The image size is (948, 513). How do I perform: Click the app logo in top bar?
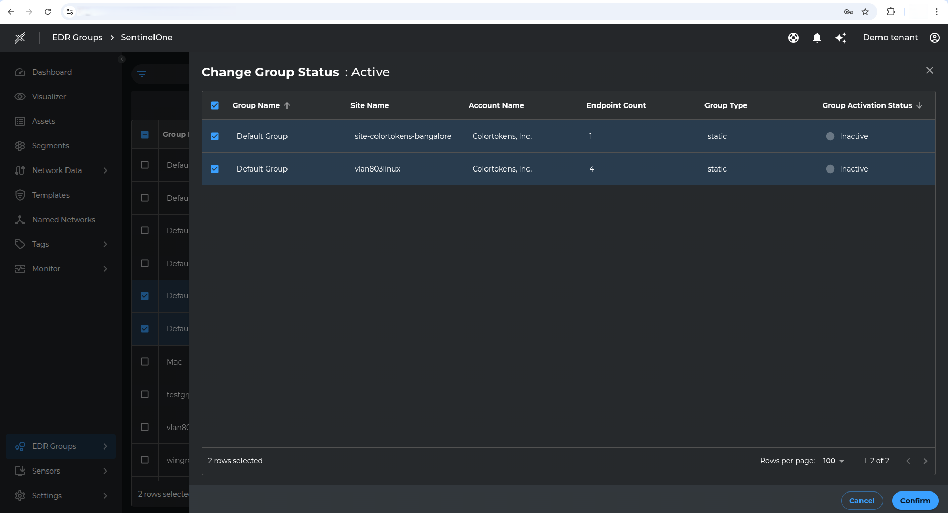tap(20, 38)
